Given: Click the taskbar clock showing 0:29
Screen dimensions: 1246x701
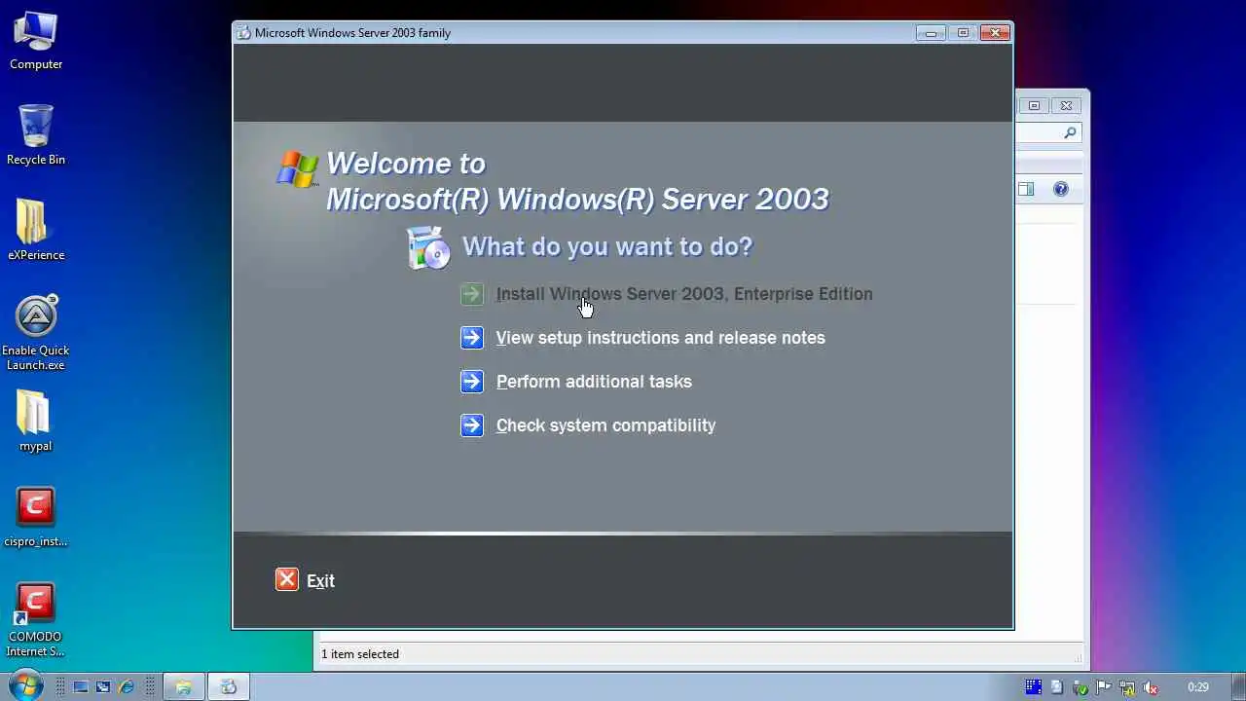Looking at the screenshot, I should [1198, 686].
